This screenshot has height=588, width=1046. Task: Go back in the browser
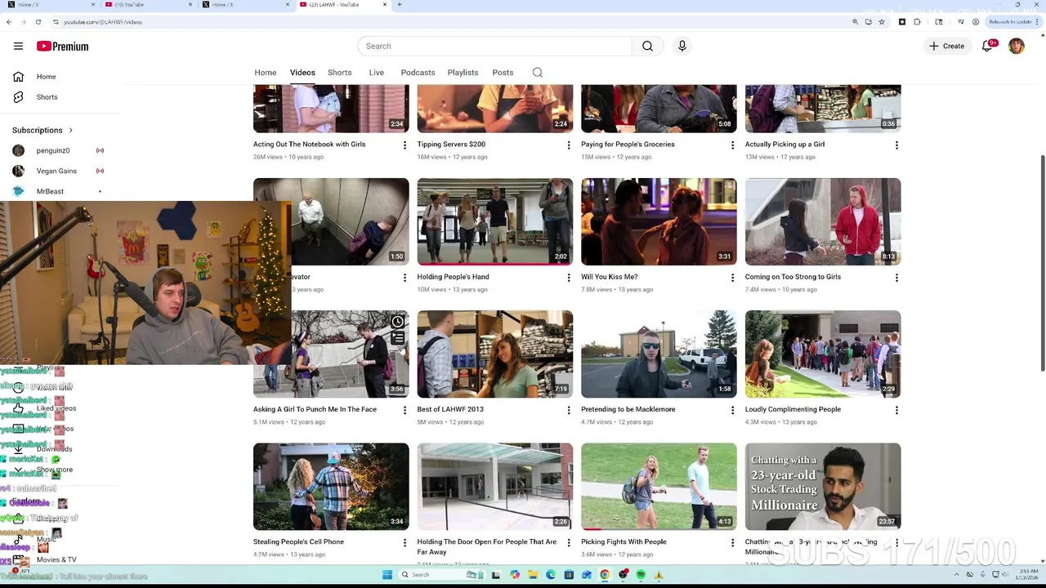click(x=9, y=22)
